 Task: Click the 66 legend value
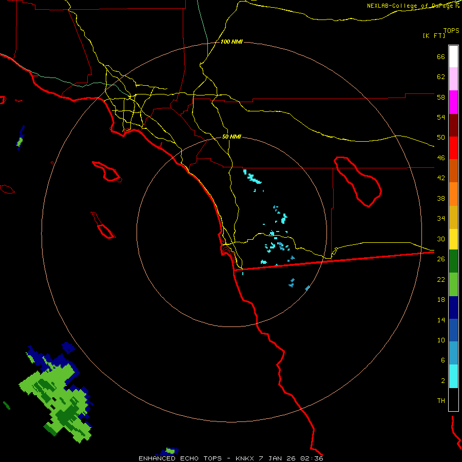(441, 56)
